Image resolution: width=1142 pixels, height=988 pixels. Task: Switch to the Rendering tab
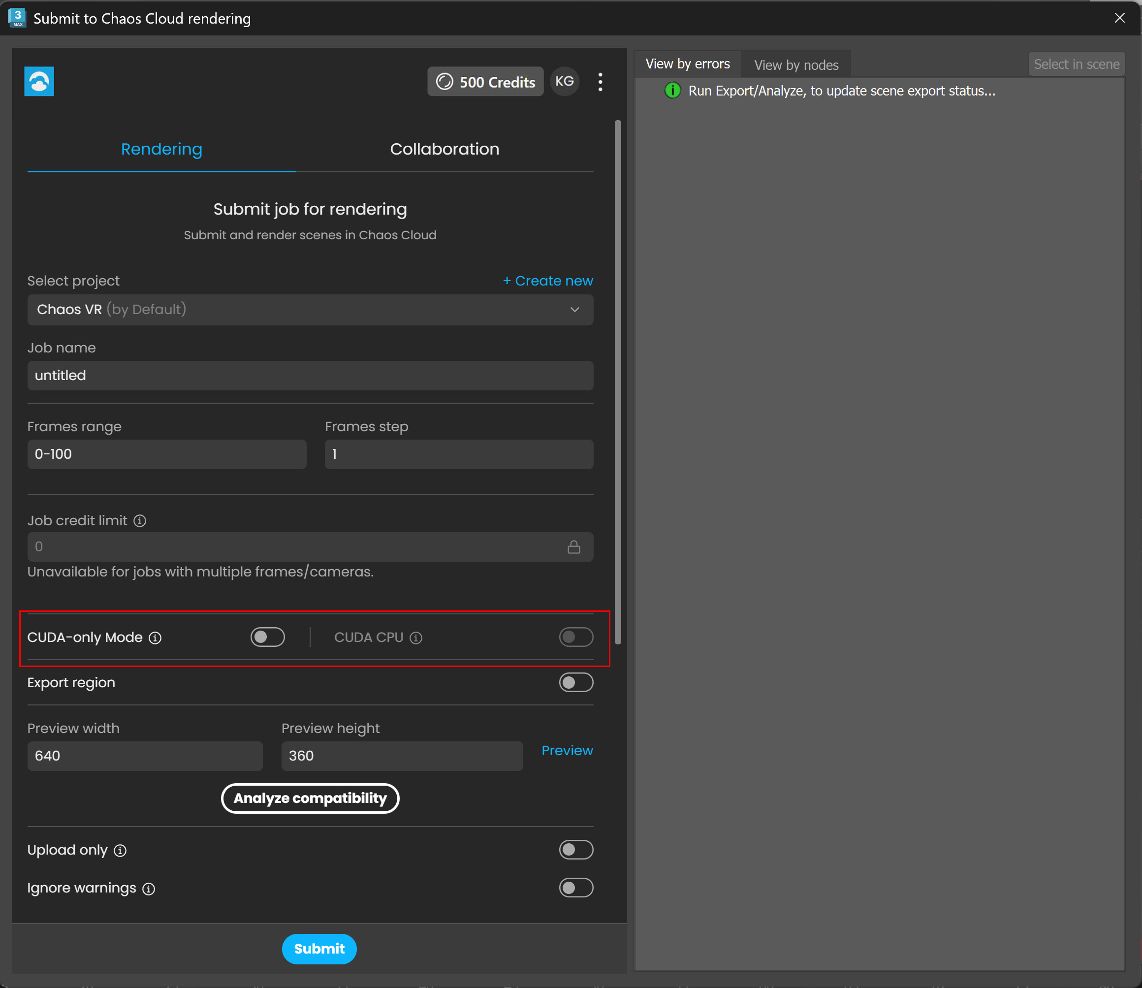pos(161,149)
